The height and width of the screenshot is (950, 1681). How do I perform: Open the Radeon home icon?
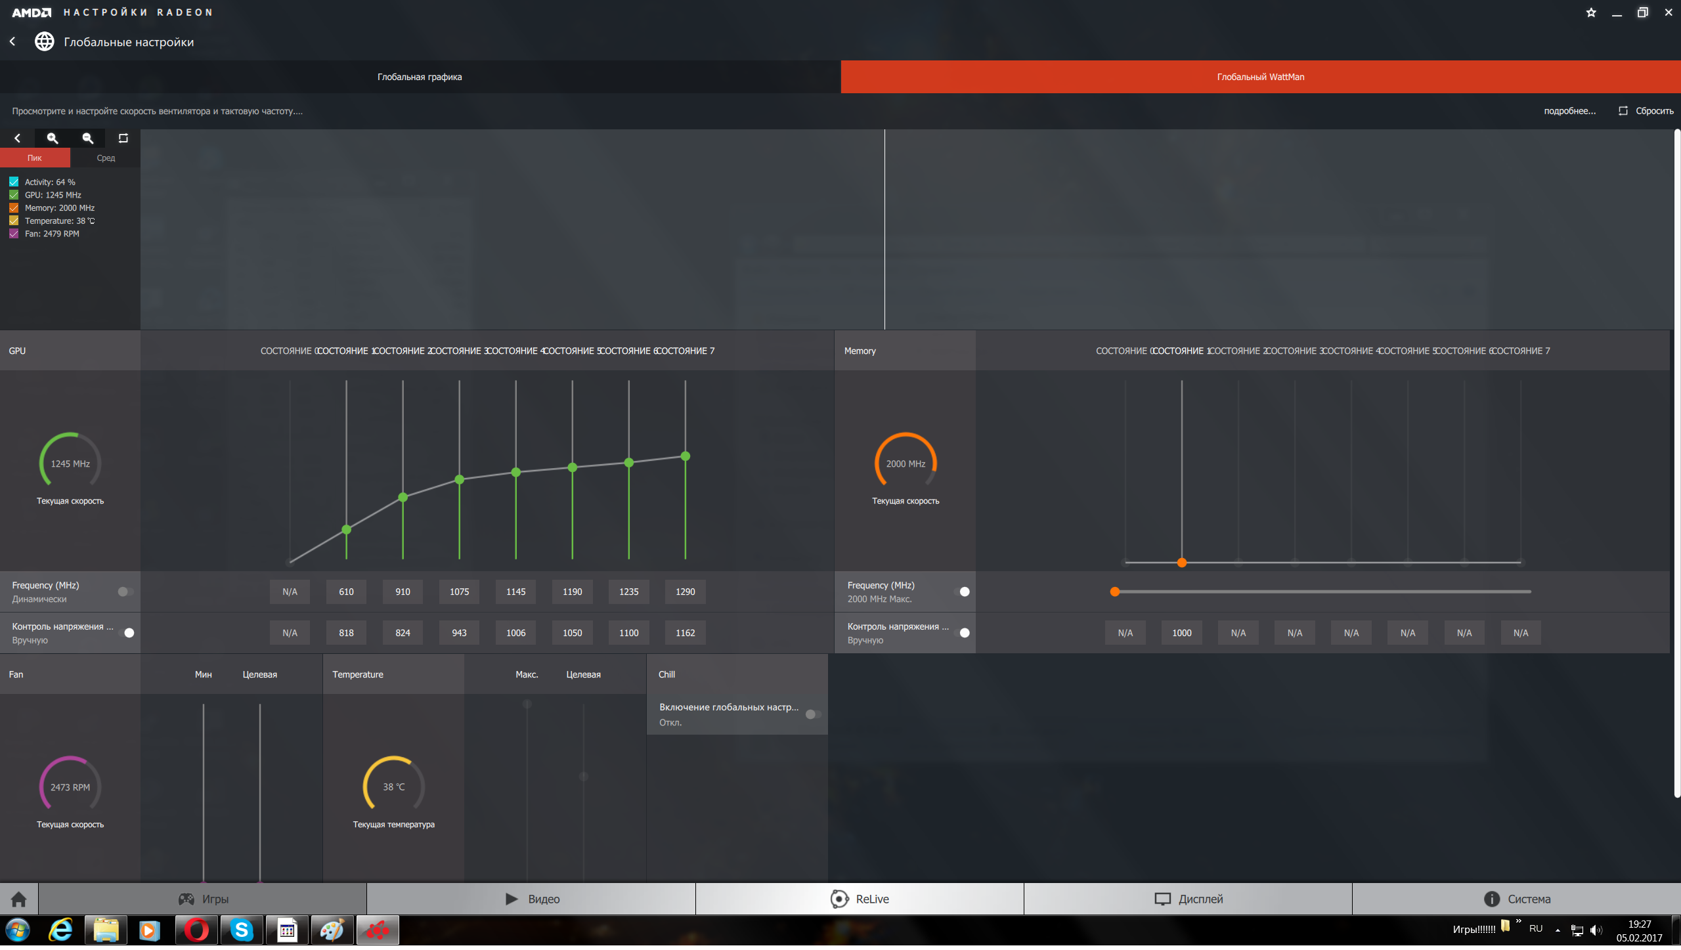[x=19, y=899]
